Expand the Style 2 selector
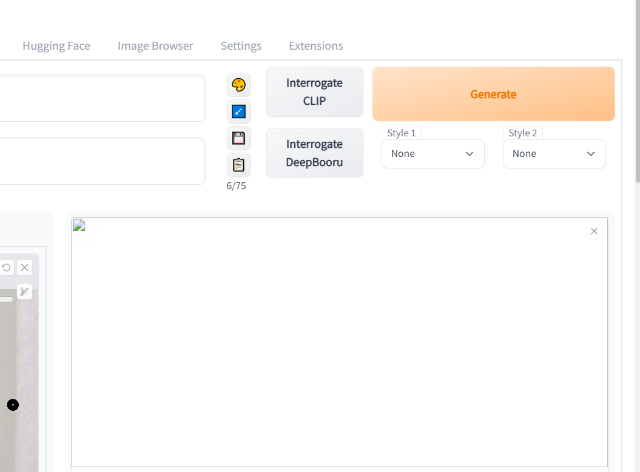Image resolution: width=640 pixels, height=472 pixels. [554, 154]
